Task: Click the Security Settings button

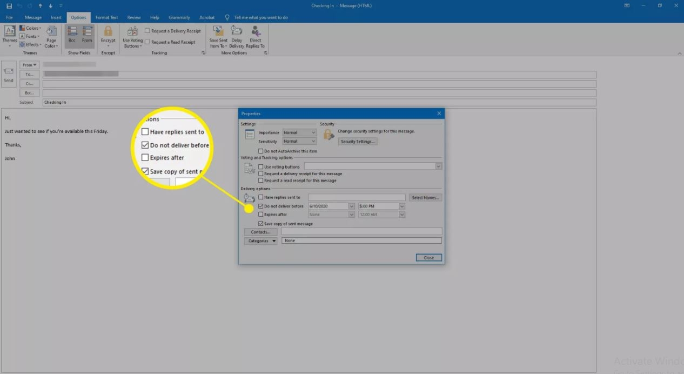Action: pos(358,142)
